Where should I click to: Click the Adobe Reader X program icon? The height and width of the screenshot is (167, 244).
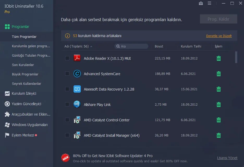click(x=77, y=58)
